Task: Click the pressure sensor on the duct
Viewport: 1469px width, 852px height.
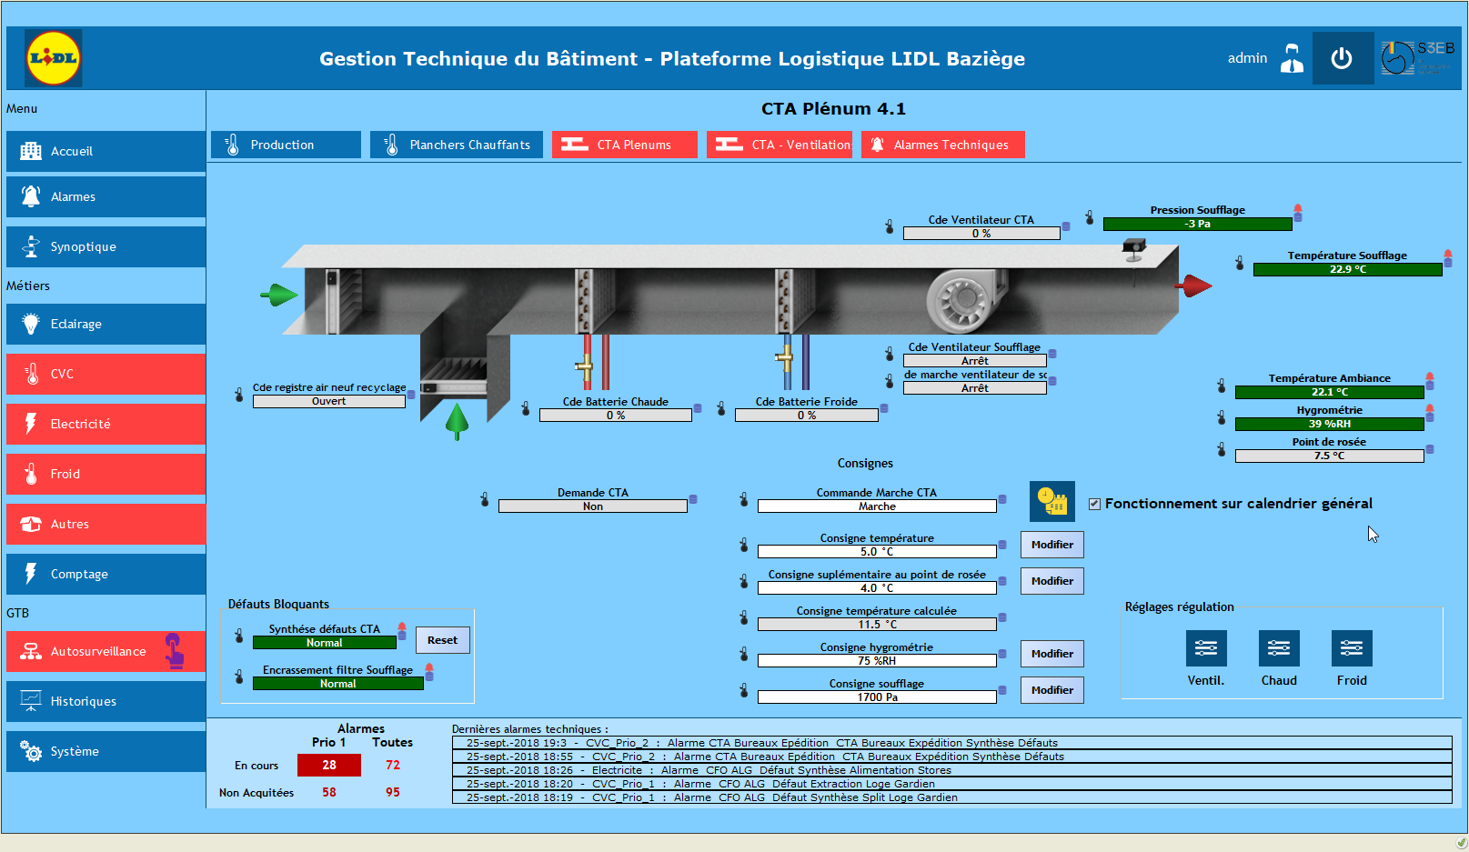Action: [x=1134, y=249]
